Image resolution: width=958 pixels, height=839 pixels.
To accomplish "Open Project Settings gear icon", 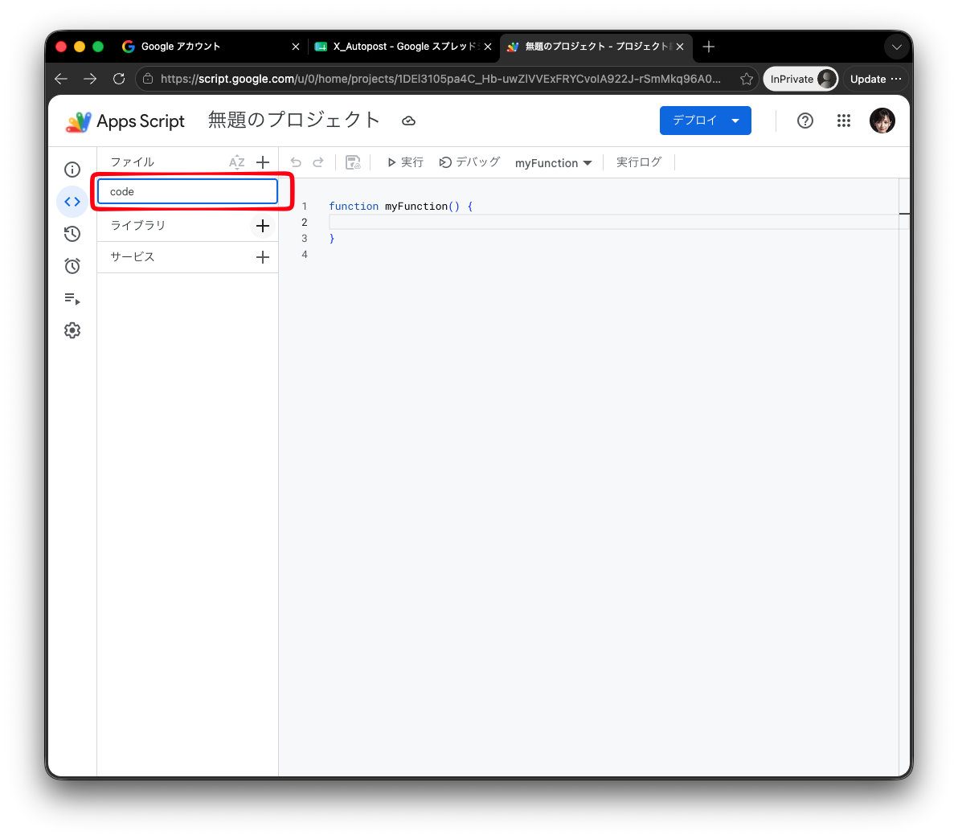I will click(72, 330).
